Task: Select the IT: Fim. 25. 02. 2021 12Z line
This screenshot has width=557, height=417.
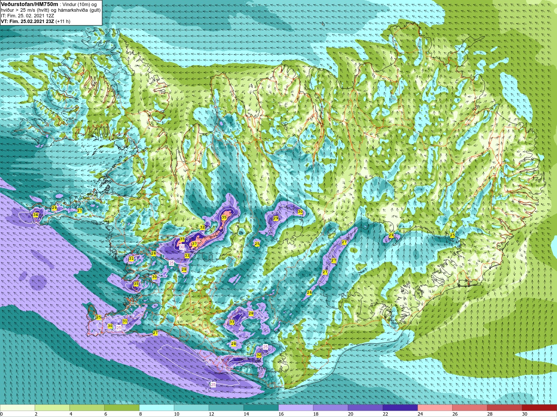Action: point(27,16)
